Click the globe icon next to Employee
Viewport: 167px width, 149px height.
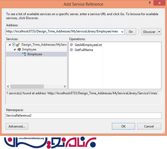pyautogui.click(x=19, y=49)
